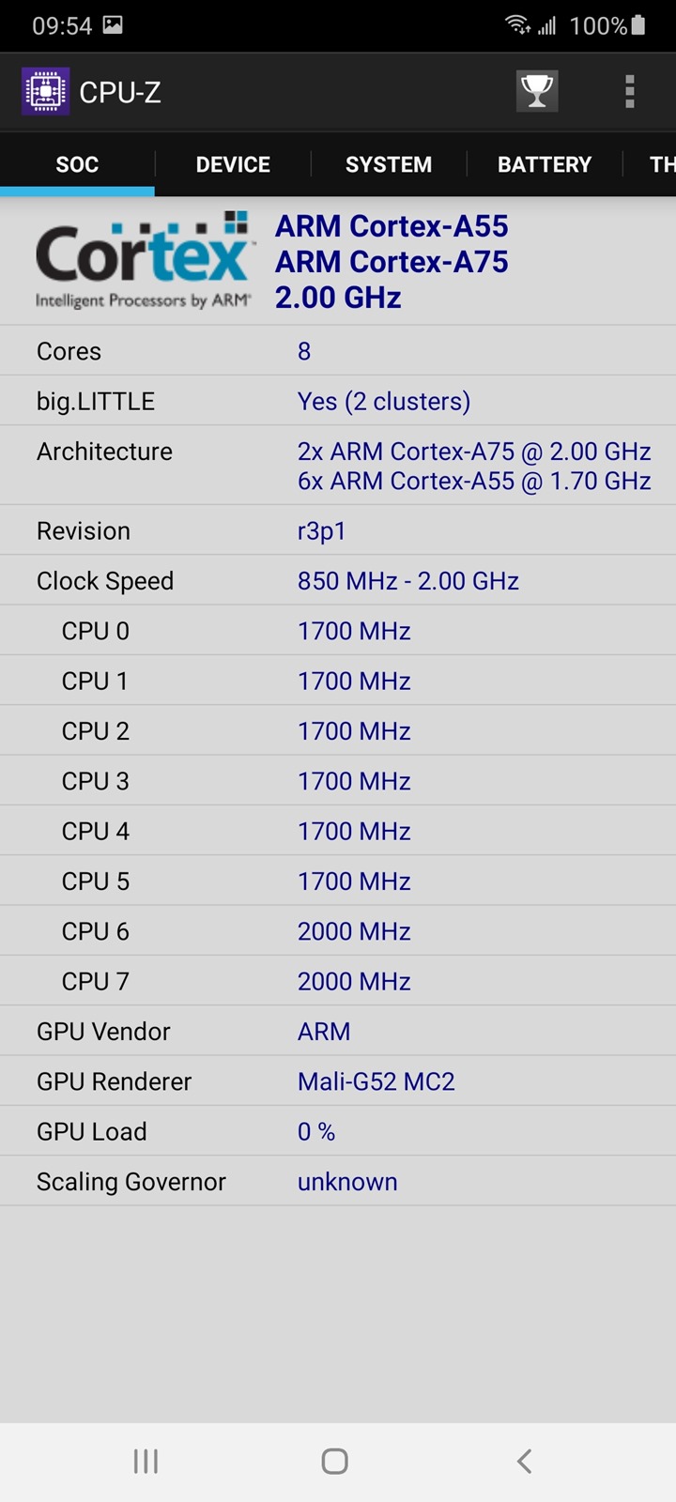Image resolution: width=676 pixels, height=1502 pixels.
Task: Tap the signal strength bars icon
Action: click(x=546, y=26)
